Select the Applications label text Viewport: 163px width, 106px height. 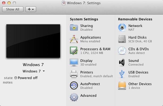(91, 37)
